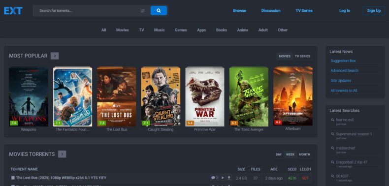
Task: Click the LEECH column header
Action: tap(305, 169)
